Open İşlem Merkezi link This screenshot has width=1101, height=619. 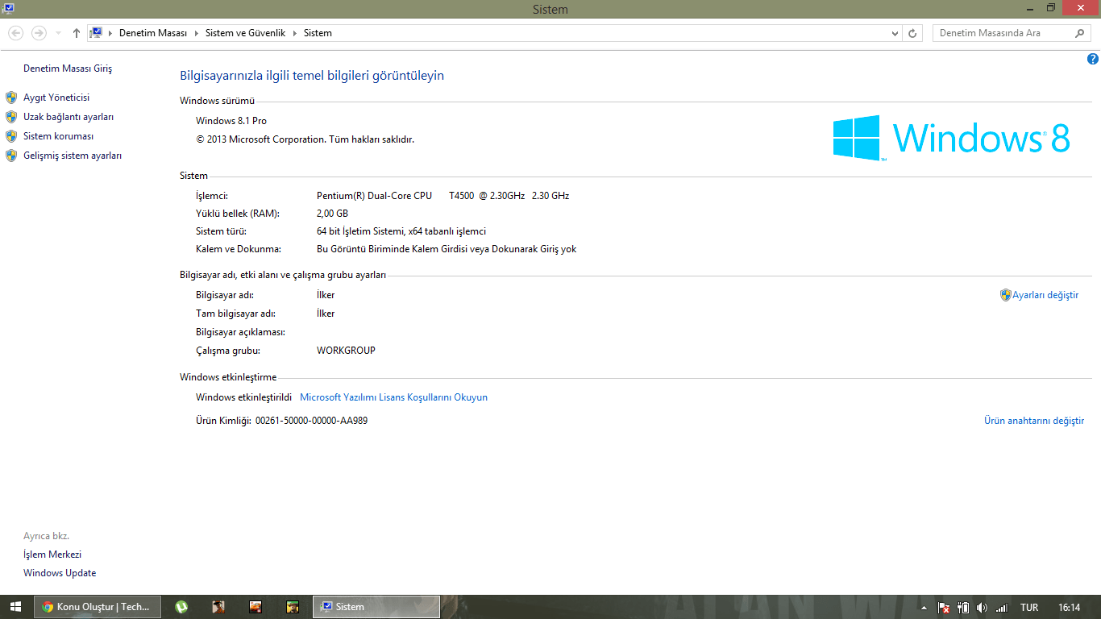(x=52, y=555)
